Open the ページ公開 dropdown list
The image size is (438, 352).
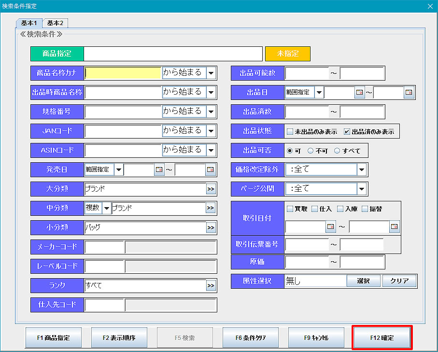(362, 189)
